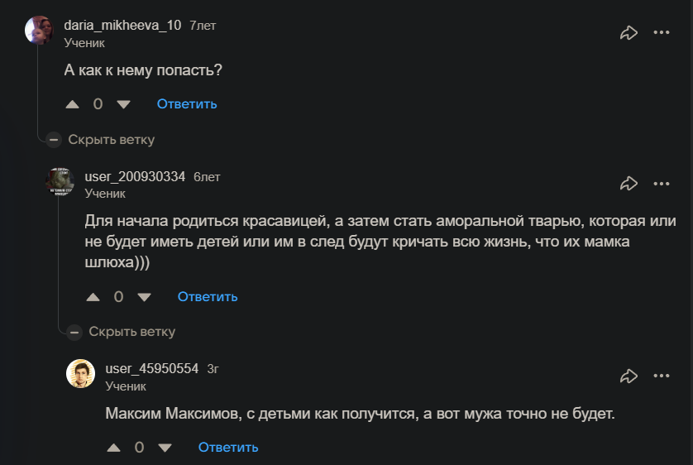The height and width of the screenshot is (465, 693).
Task: Open three-dot menu for user_200930334's comment
Action: tap(662, 184)
